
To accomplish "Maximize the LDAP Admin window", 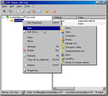I will pyautogui.click(x=101, y=2).
